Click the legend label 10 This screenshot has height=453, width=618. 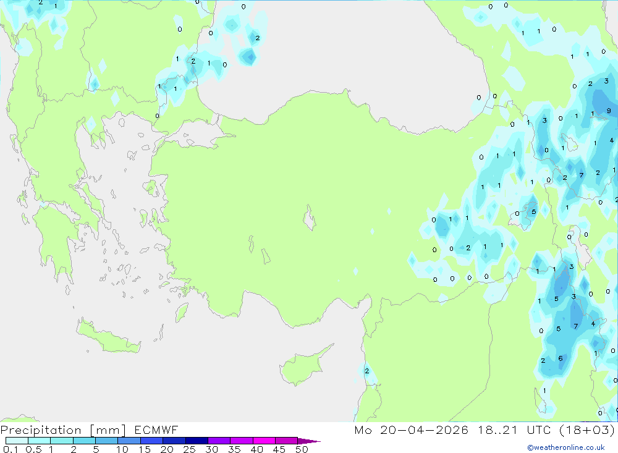[122, 449]
